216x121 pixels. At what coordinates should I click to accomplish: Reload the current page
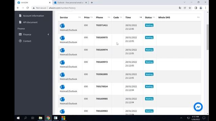click(28, 8)
